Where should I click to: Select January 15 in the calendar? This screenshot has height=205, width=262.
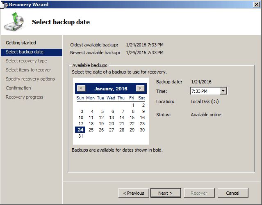[x=132, y=117]
